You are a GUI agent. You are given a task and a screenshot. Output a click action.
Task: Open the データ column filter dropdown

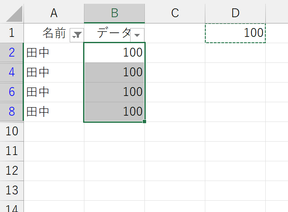pyautogui.click(x=137, y=35)
